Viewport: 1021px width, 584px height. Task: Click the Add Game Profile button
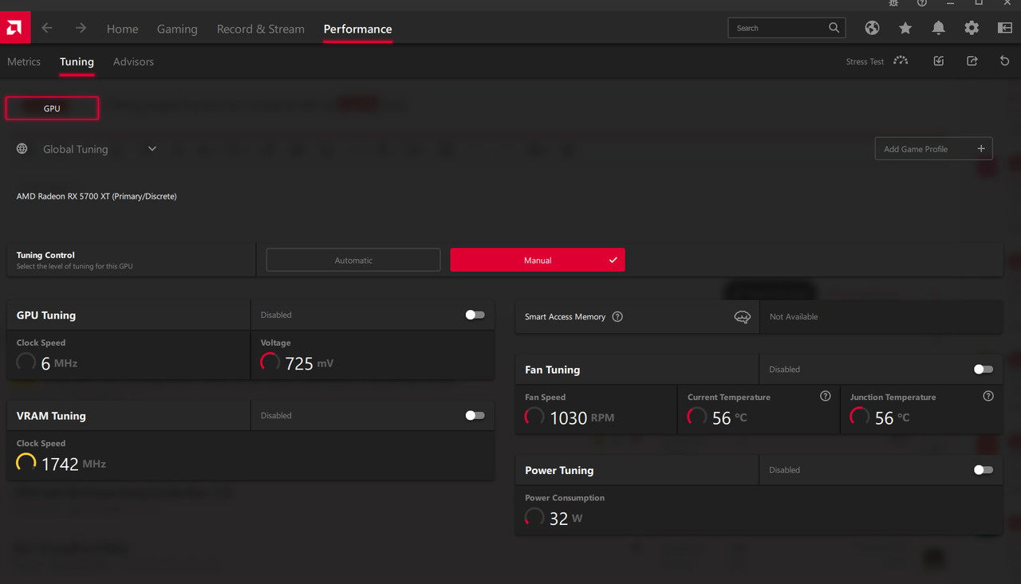(x=933, y=149)
